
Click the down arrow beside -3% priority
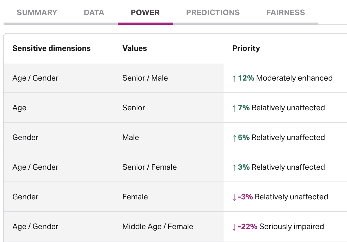pos(234,197)
